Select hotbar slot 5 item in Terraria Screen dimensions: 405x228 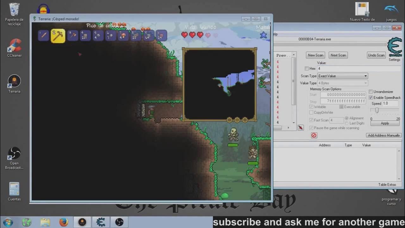coord(98,35)
